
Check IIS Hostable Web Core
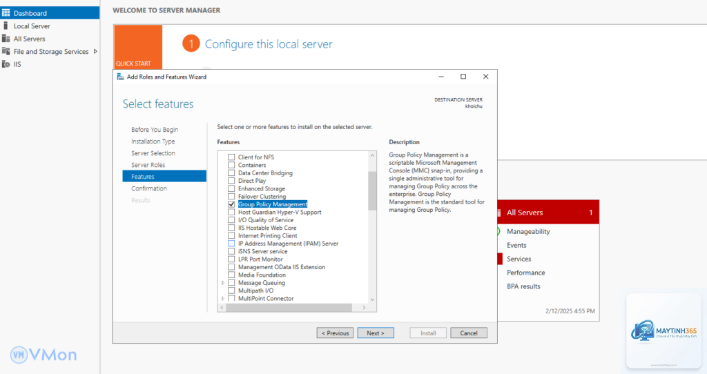231,228
